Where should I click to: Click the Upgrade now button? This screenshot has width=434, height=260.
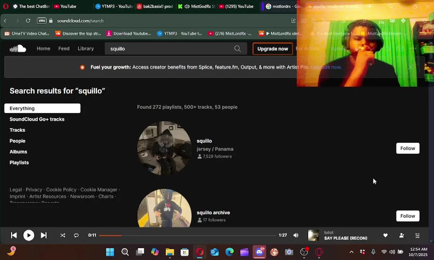[273, 49]
